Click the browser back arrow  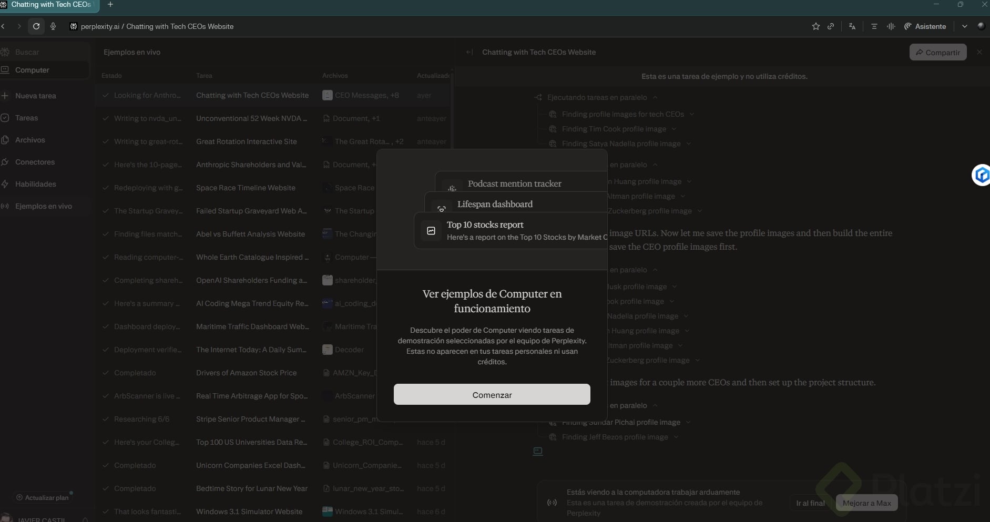coord(3,26)
